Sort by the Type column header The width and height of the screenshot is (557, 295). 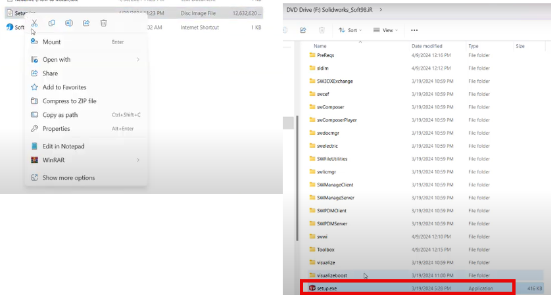473,46
